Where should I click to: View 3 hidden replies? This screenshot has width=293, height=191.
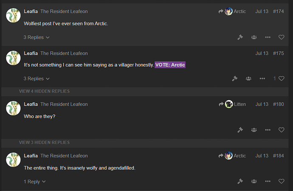[x=44, y=143]
